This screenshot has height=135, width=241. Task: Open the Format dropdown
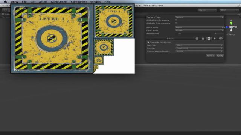coord(199,48)
